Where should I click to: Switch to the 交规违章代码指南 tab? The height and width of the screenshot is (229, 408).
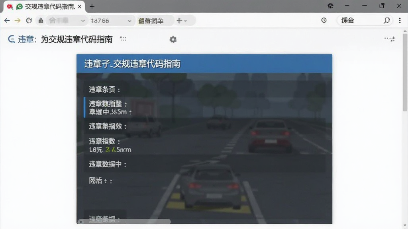pos(44,6)
